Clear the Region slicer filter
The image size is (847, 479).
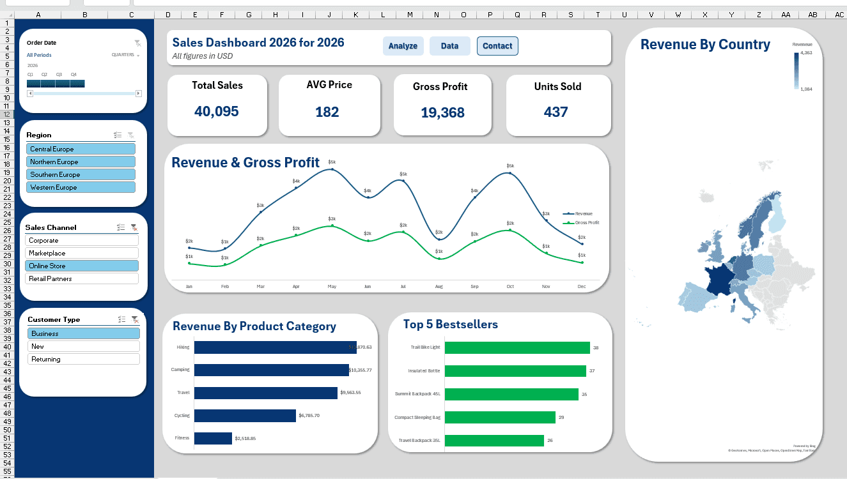point(131,135)
